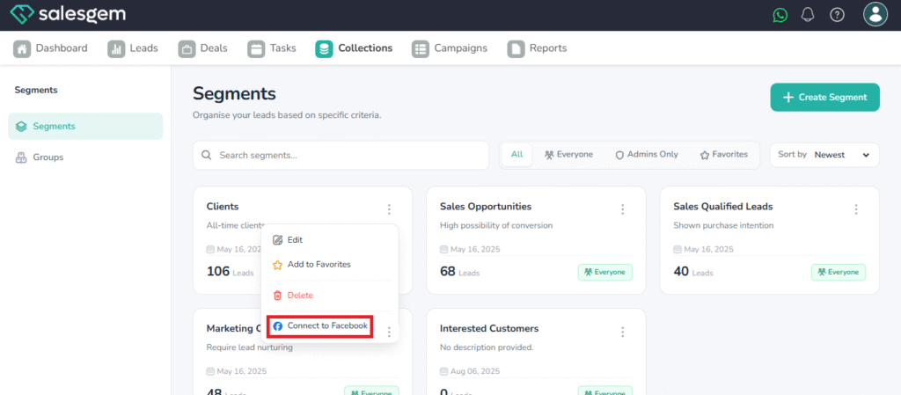
Task: Click 40 Leads count
Action: coord(693,272)
